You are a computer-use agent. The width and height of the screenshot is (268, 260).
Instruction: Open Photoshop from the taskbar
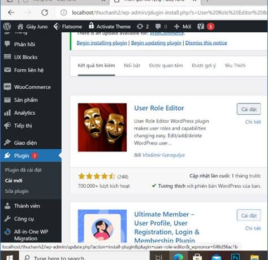[235, 257]
